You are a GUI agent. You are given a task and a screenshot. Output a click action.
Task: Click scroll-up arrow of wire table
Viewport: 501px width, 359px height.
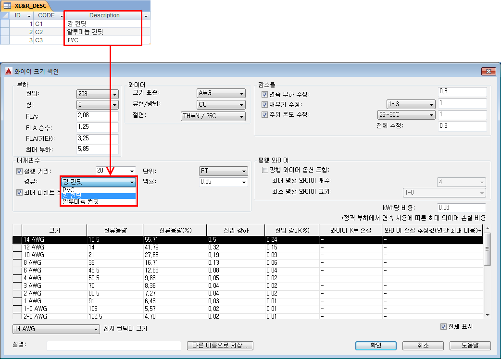[487, 228]
